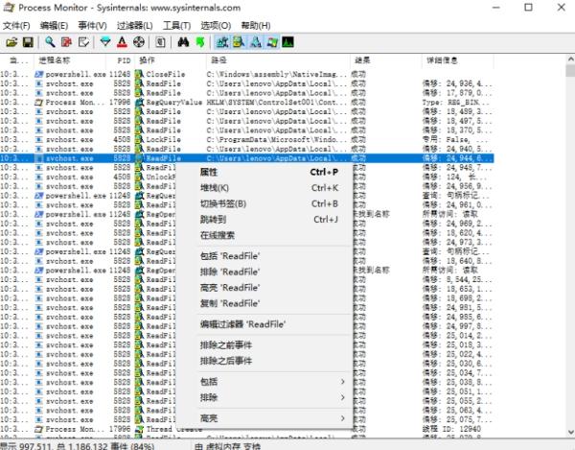Click the 详细信息 column header
575x450 pixels.
457,60
